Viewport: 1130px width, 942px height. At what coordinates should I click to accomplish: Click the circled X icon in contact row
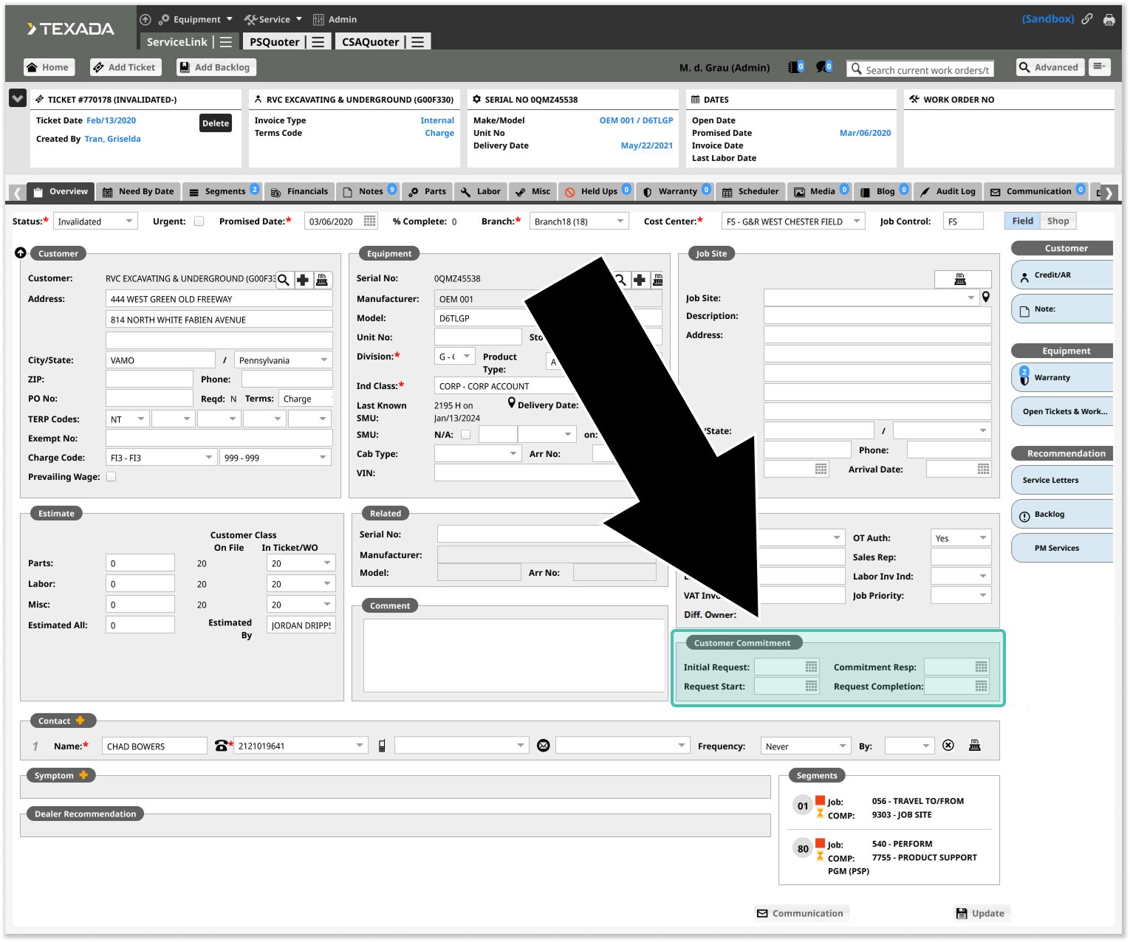click(948, 746)
